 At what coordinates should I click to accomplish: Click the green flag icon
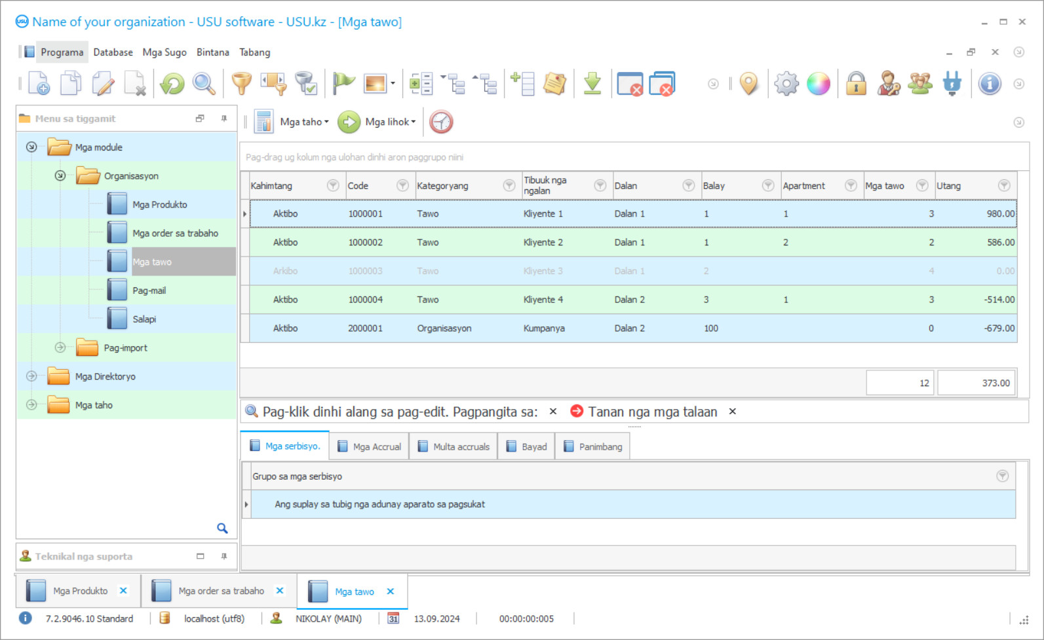343,84
